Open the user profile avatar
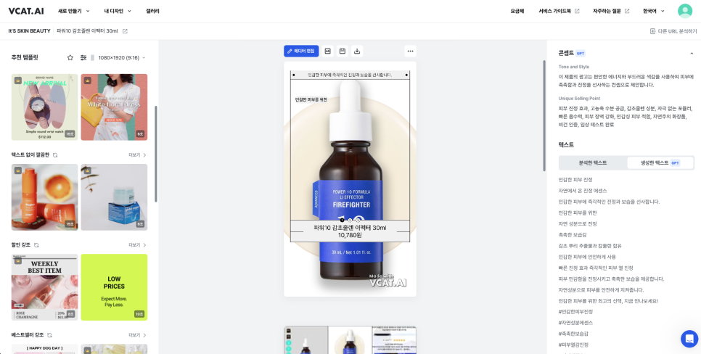Screen dimensions: 701x354 (685, 11)
